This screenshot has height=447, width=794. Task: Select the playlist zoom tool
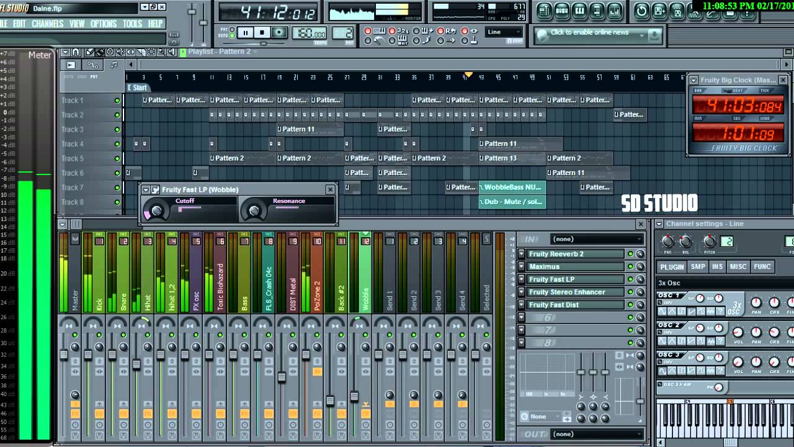(161, 52)
